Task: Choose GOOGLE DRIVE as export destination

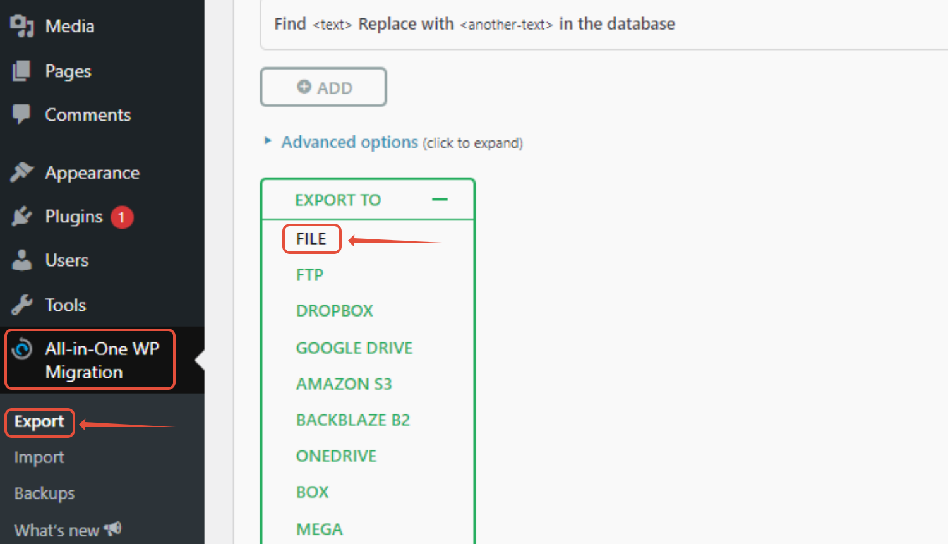Action: [354, 348]
